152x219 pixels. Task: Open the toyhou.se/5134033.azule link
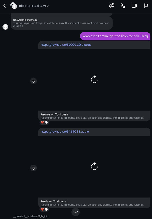[65, 132]
